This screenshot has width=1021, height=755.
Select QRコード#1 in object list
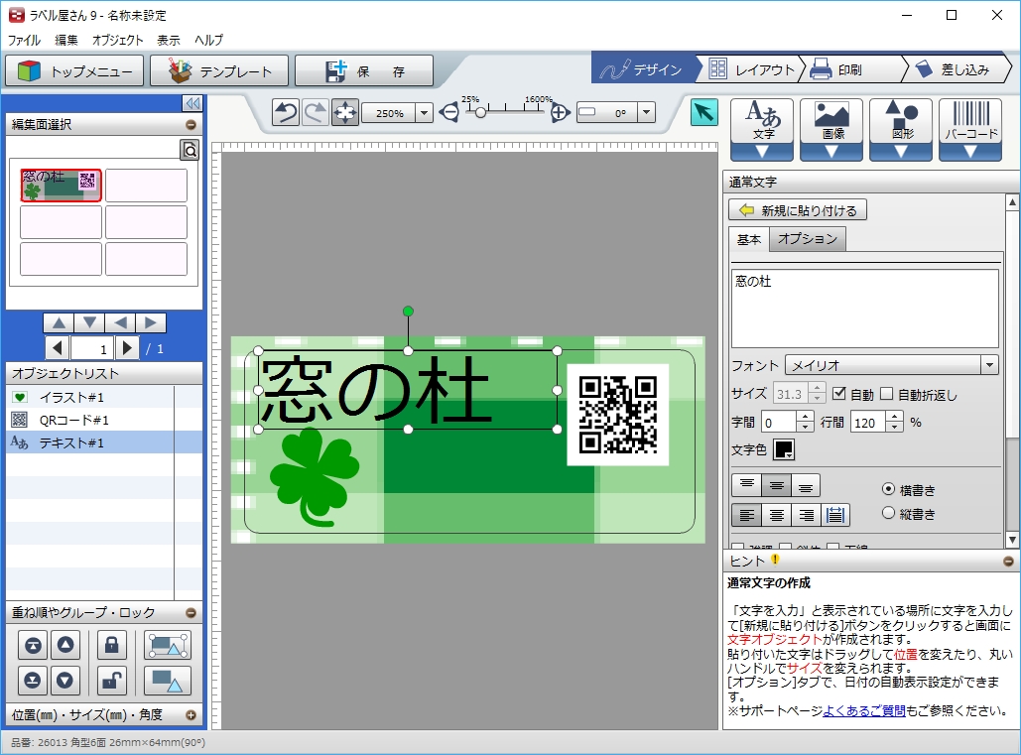90,420
